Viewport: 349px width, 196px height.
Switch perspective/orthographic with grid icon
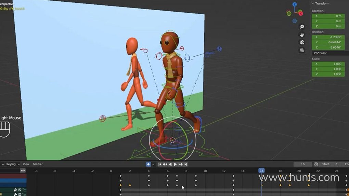tap(302, 50)
